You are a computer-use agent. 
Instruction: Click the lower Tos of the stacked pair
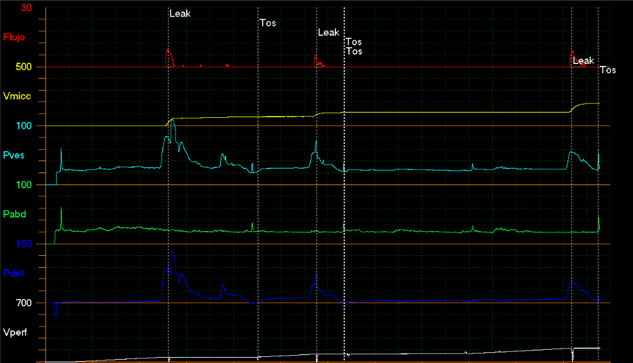(x=354, y=51)
